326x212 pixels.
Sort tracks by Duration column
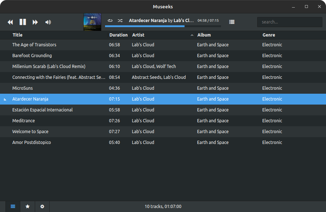point(118,35)
